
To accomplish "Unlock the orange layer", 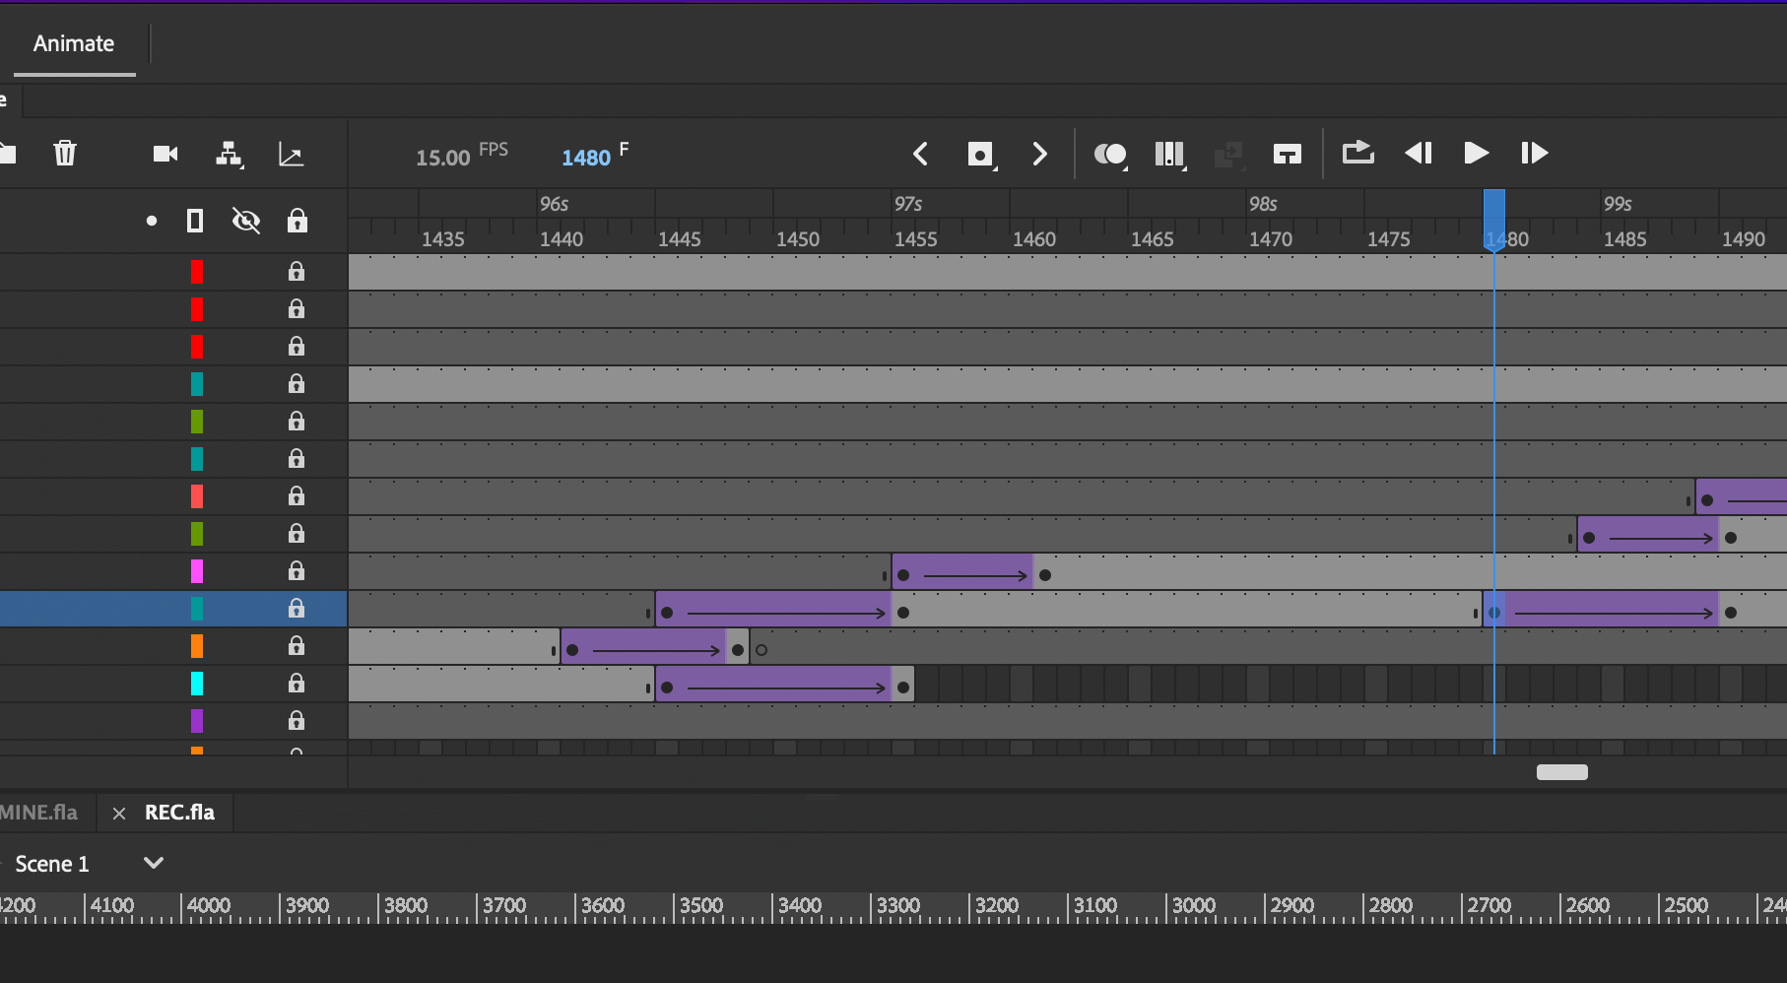I will (297, 646).
